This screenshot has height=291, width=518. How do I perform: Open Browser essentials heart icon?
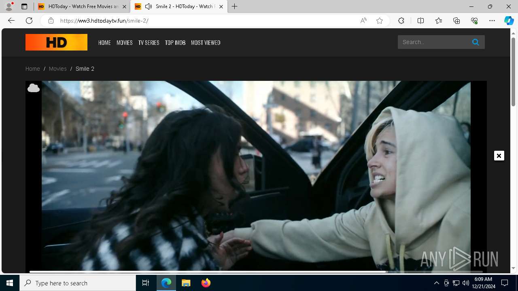click(474, 21)
